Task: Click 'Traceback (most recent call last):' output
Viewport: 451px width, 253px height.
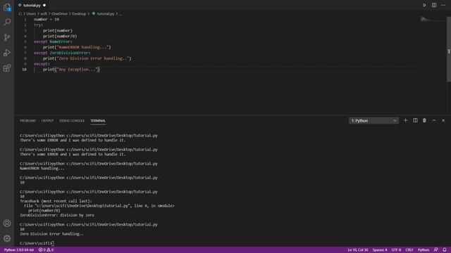Action: point(56,201)
